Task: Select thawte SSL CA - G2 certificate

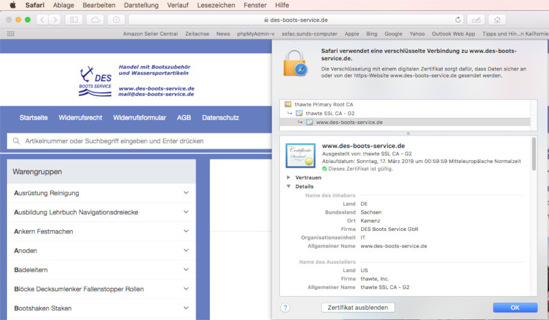Action: [x=330, y=113]
